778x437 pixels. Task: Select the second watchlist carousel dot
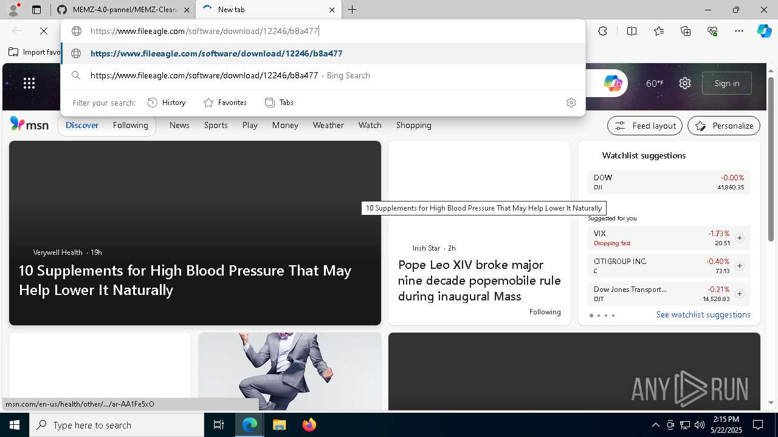pyautogui.click(x=599, y=316)
